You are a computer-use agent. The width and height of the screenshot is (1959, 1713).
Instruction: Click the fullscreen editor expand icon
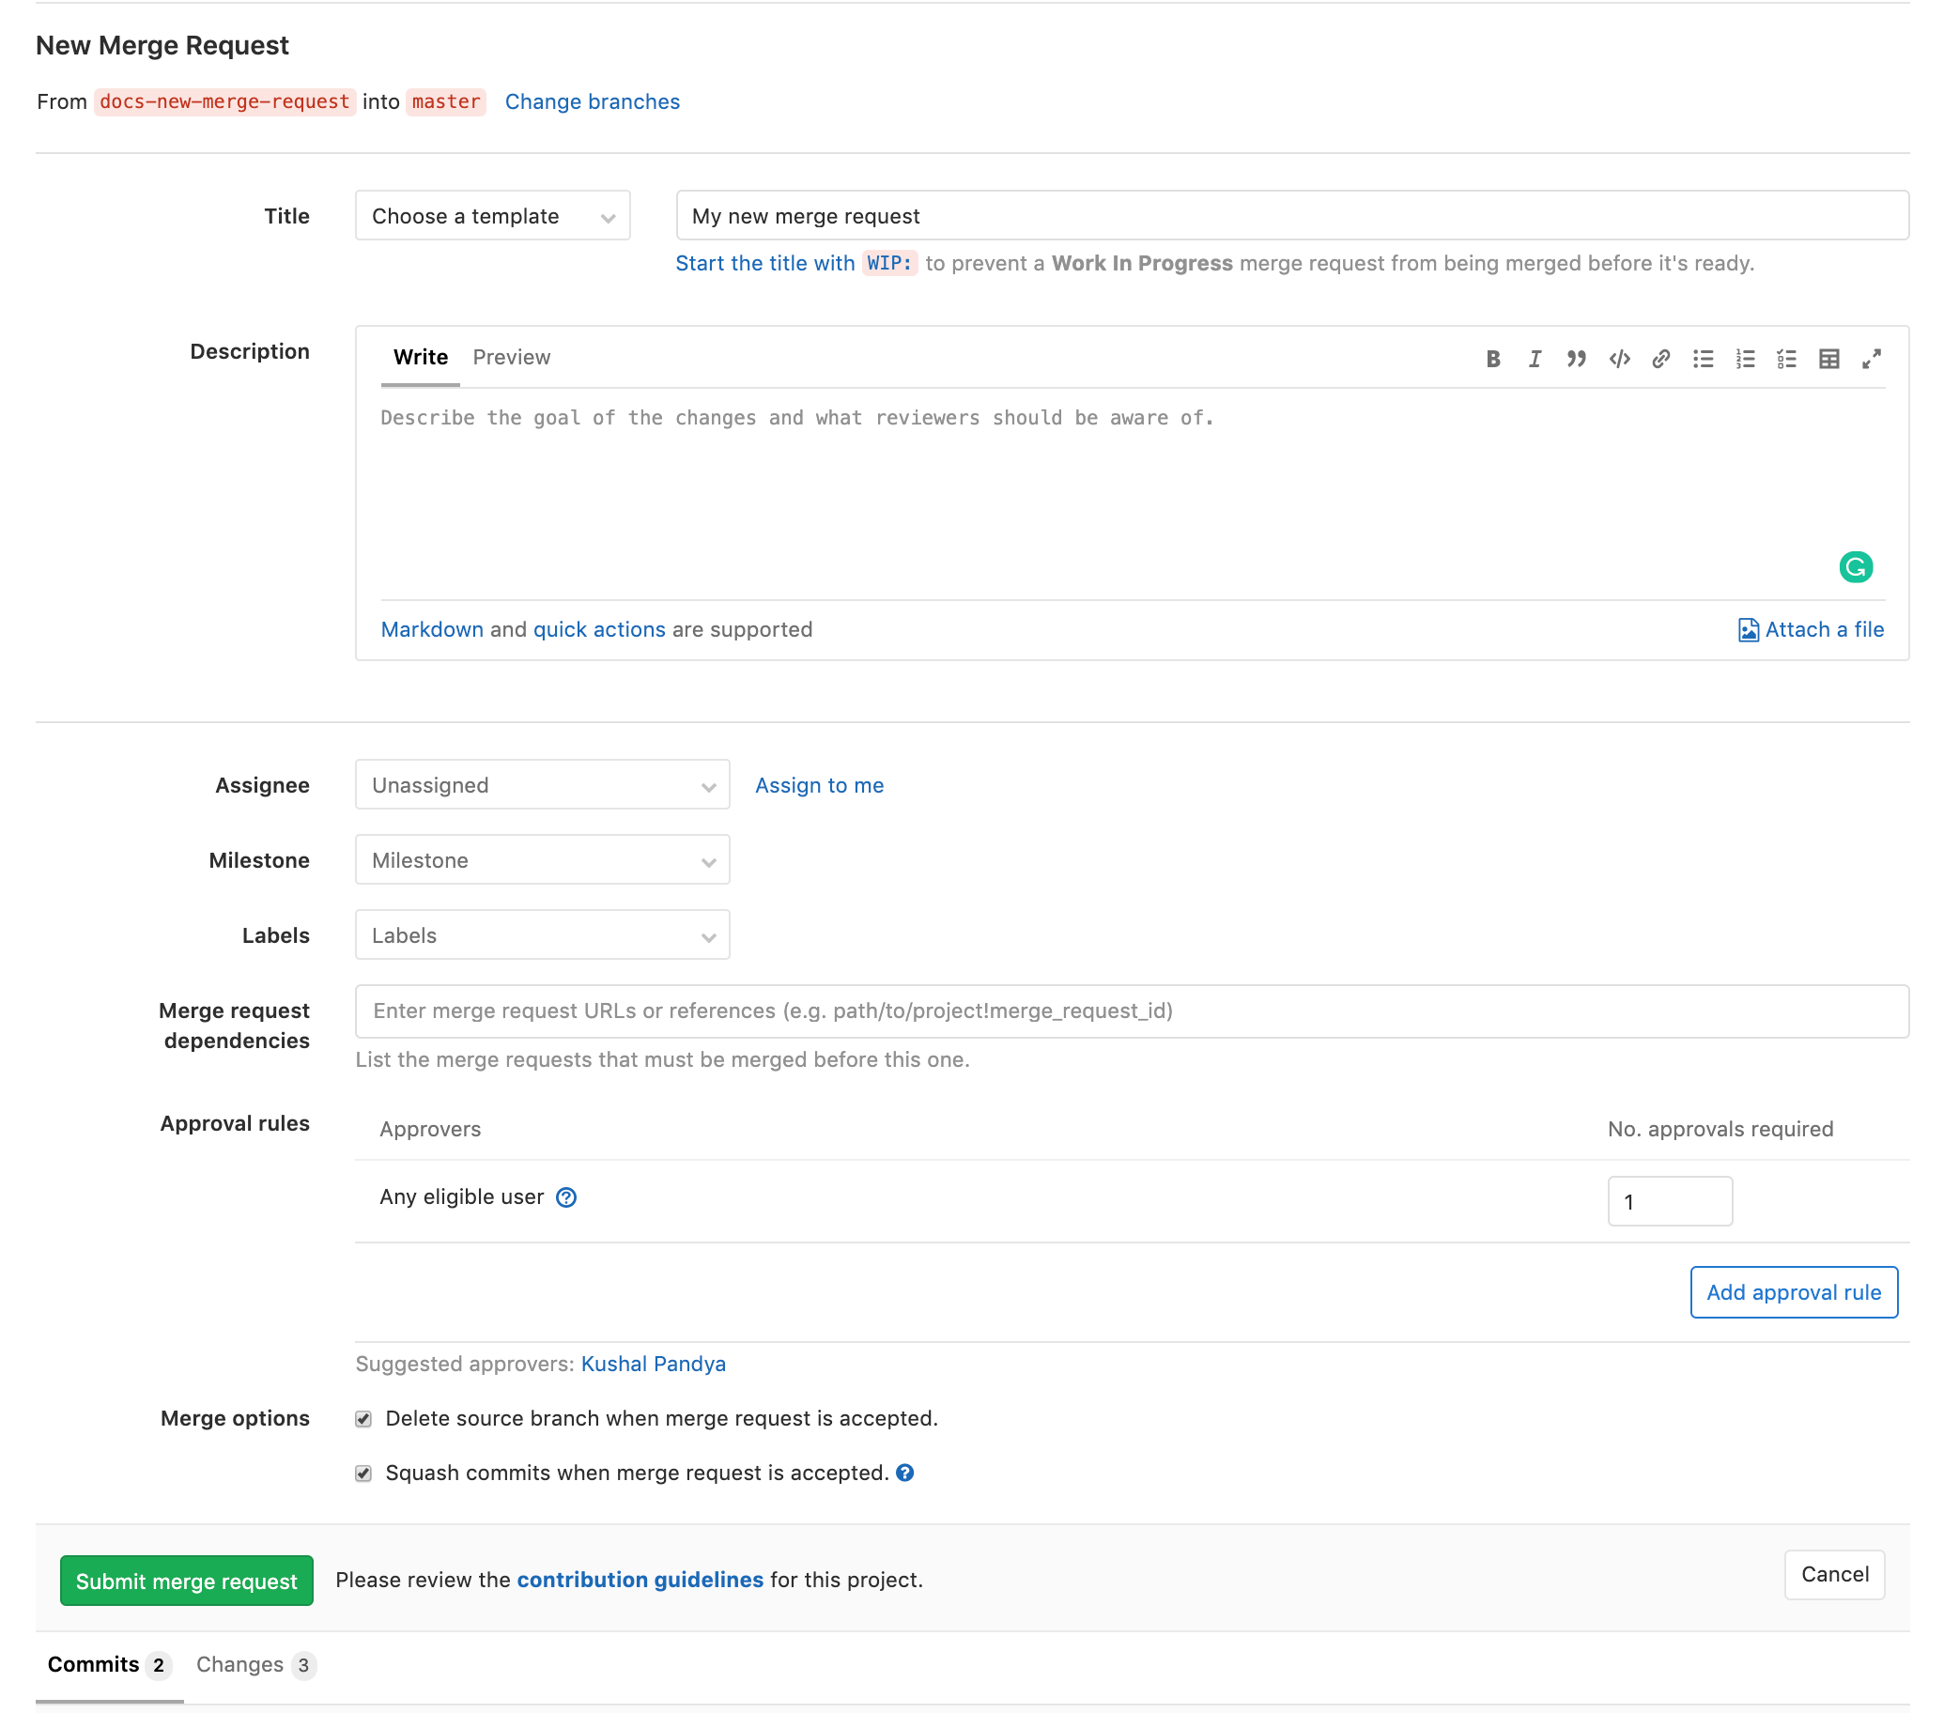(x=1871, y=357)
